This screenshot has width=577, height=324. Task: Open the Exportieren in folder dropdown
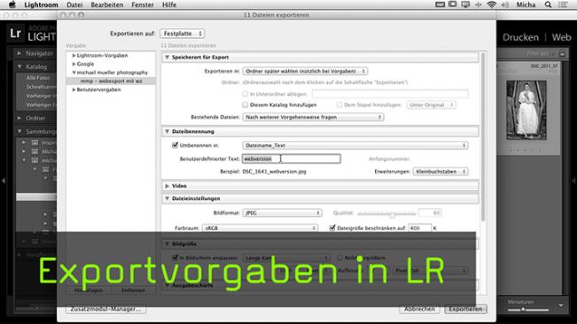[305, 71]
